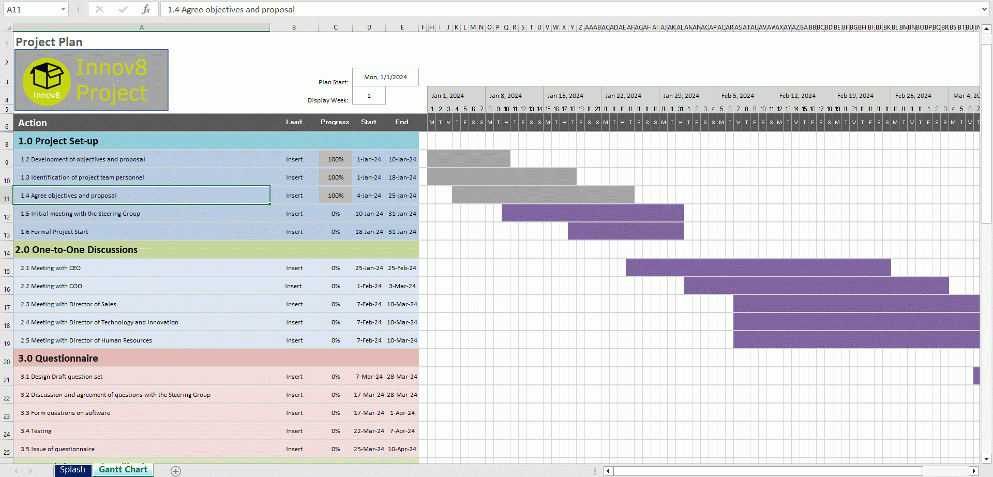Click the Select All corner triangle

click(8, 27)
